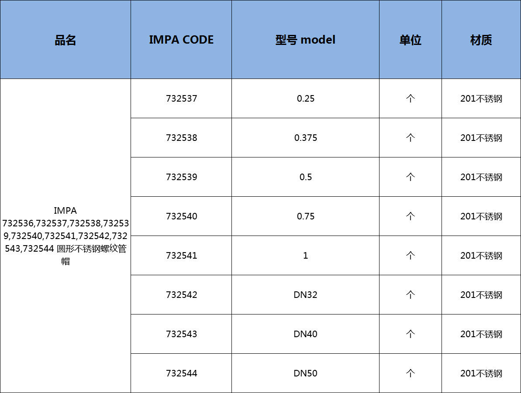Click the model value 0.25

coord(305,98)
